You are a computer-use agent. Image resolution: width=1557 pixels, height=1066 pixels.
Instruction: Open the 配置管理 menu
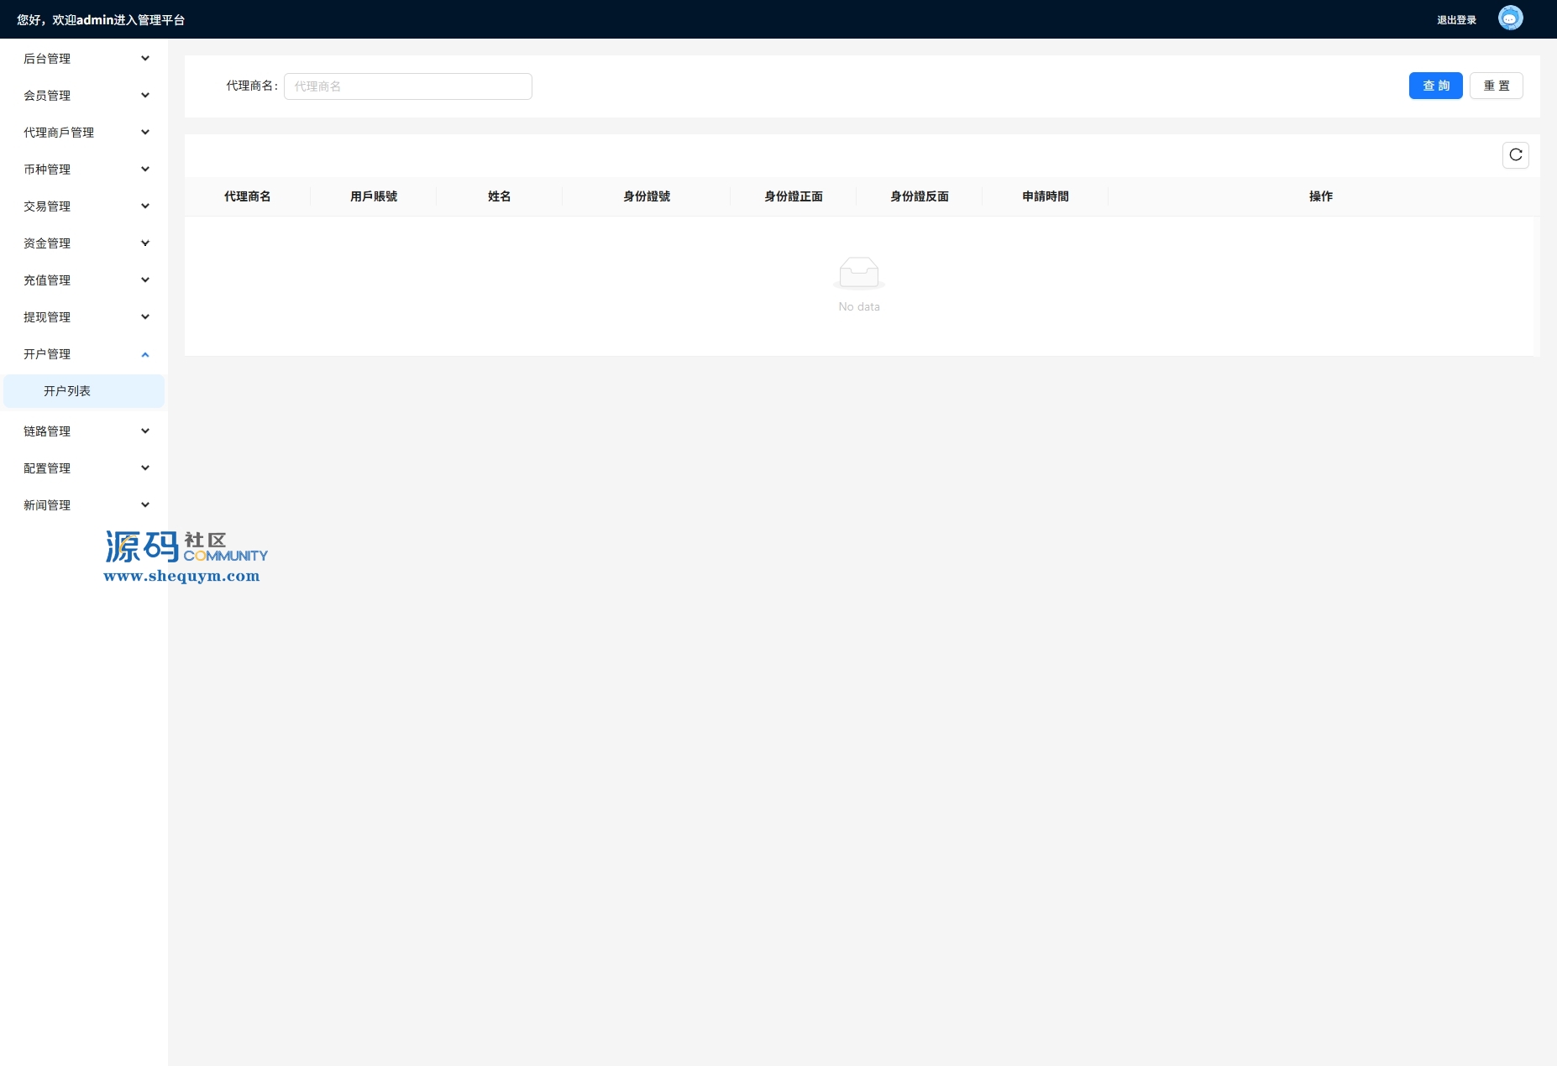[x=84, y=468]
